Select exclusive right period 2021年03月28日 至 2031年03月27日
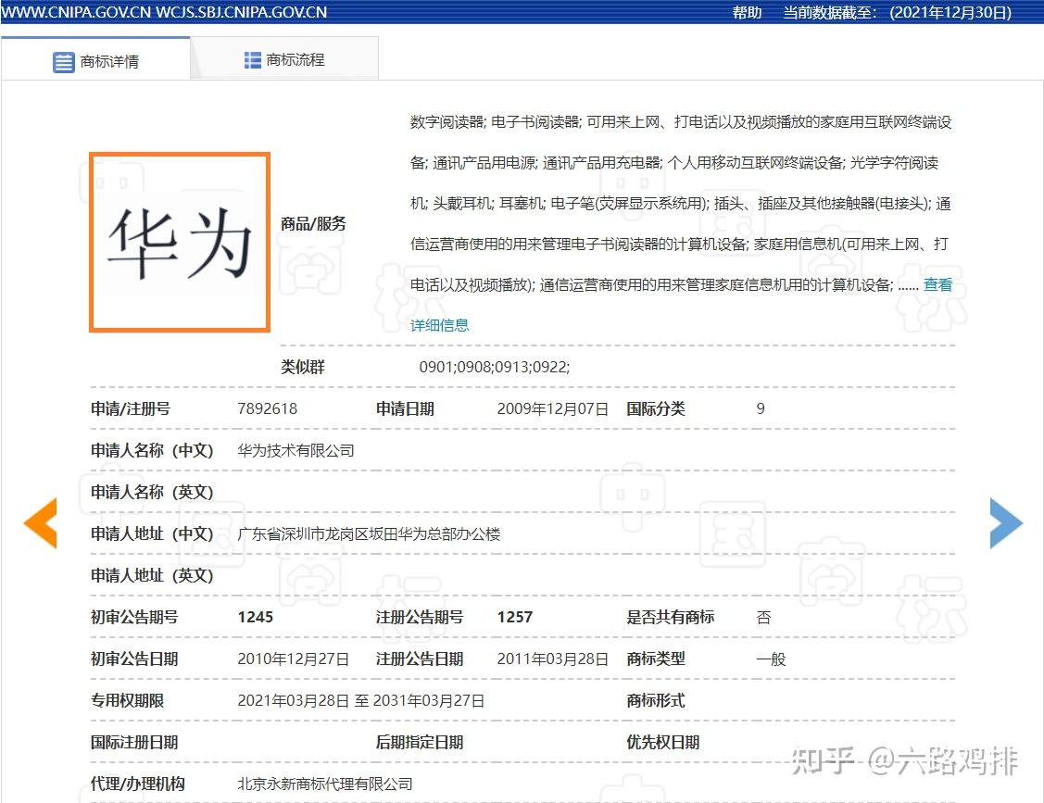The height and width of the screenshot is (803, 1044). (361, 700)
